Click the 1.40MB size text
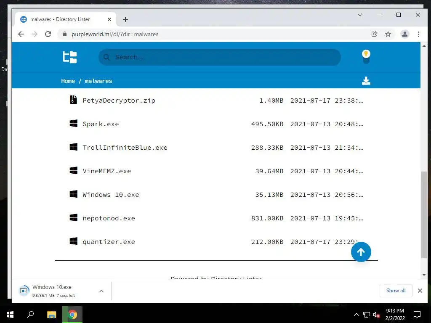Image resolution: width=431 pixels, height=323 pixels. pyautogui.click(x=271, y=101)
